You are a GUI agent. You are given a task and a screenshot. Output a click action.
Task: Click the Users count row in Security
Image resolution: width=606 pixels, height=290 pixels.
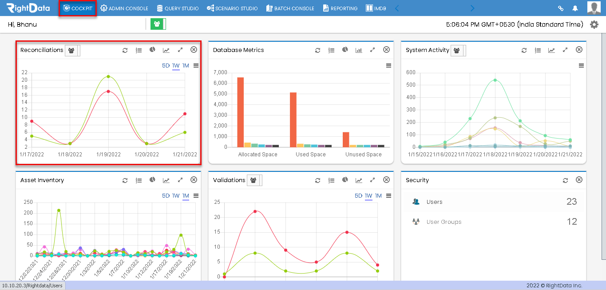pyautogui.click(x=494, y=202)
